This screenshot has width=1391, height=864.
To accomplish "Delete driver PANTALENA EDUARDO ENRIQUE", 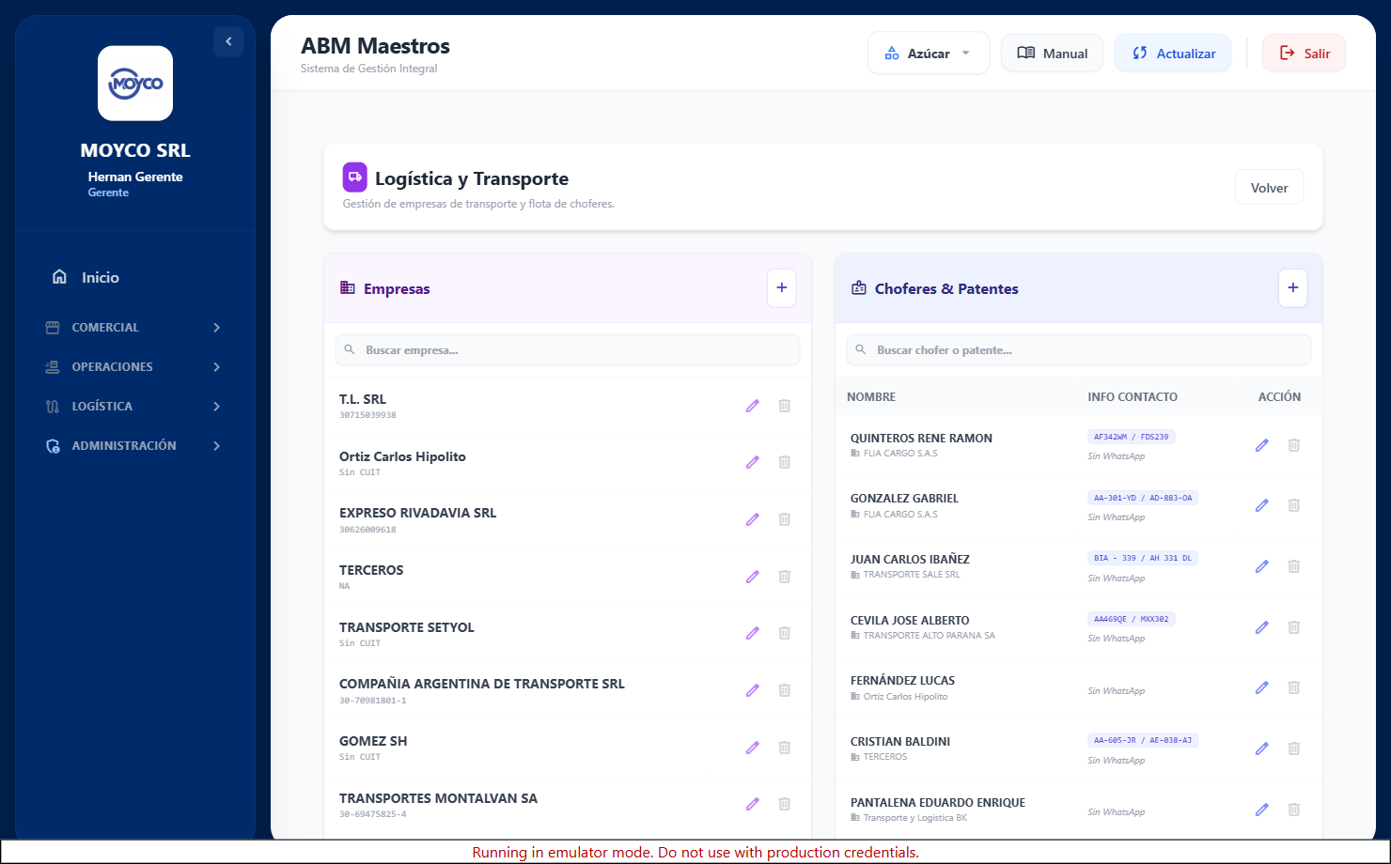I will coord(1294,810).
